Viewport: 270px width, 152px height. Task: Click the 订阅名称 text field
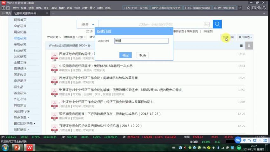[x=141, y=41]
